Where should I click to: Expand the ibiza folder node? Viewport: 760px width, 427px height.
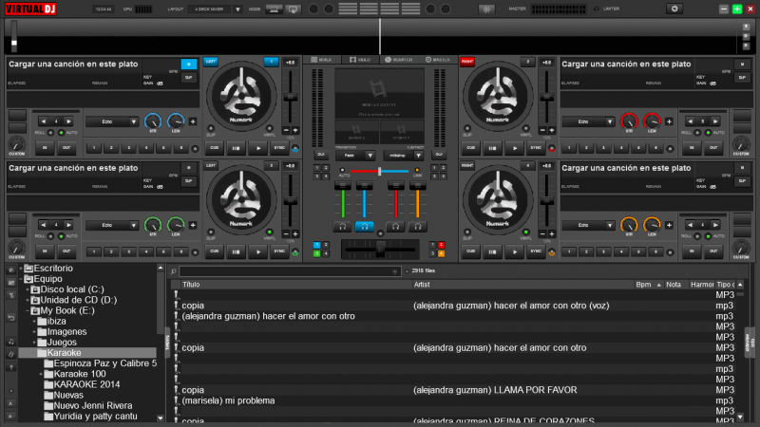click(34, 322)
